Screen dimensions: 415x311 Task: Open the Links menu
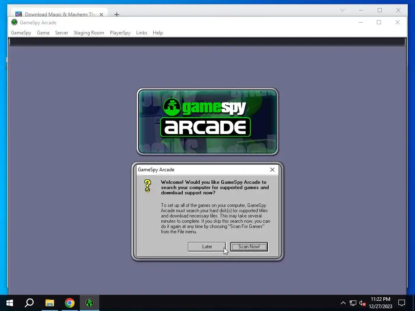[x=141, y=33]
